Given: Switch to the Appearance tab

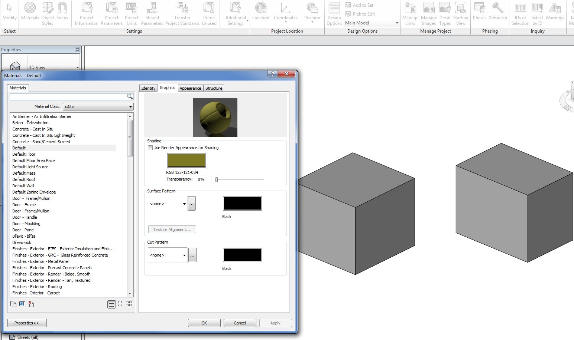Looking at the screenshot, I should click(x=190, y=88).
